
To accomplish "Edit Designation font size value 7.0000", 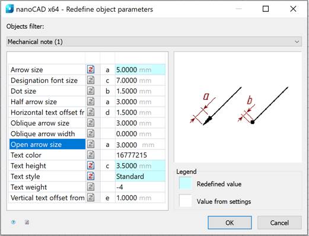I will click(140, 80).
